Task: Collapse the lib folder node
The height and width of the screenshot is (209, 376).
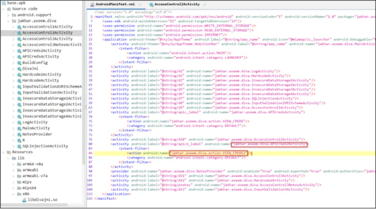Action: tap(8, 158)
